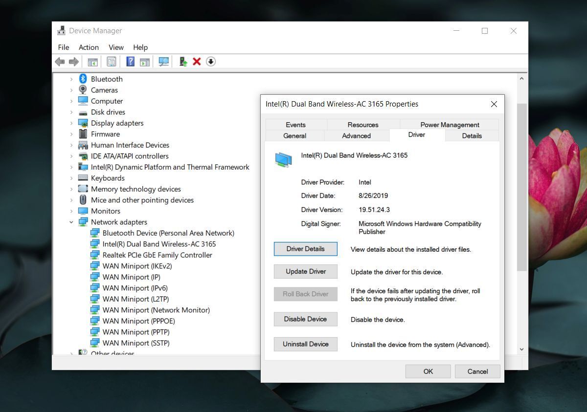Viewport: 587px width, 412px height.
Task: Click the Help toolbar icon with question mark
Action: point(130,62)
